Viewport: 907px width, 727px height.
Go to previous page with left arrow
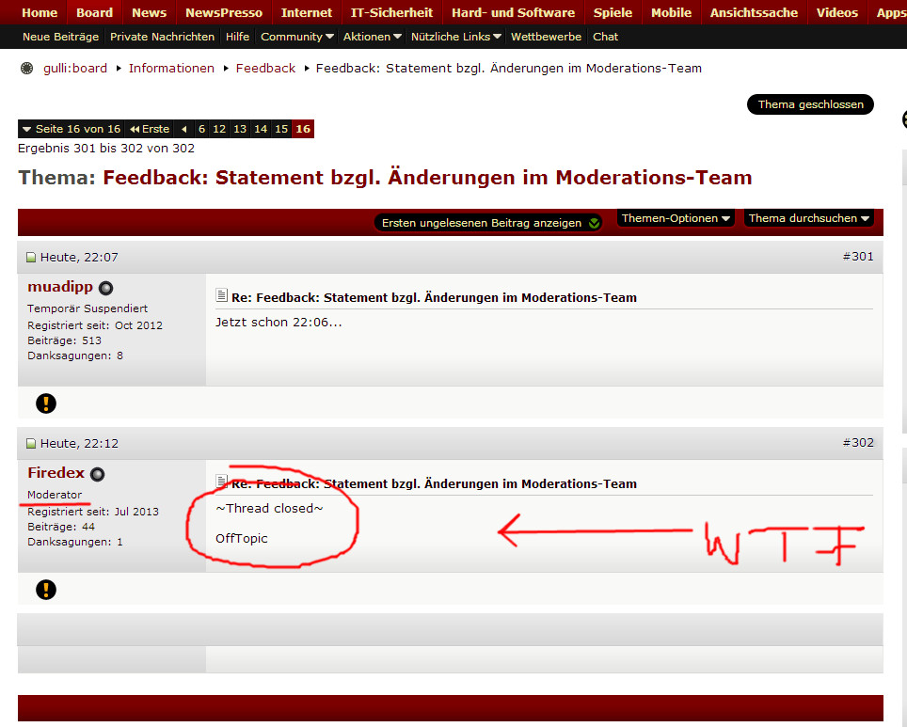(x=184, y=129)
